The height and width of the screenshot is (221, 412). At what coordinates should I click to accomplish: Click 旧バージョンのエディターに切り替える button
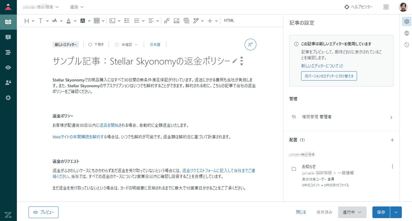(x=329, y=76)
